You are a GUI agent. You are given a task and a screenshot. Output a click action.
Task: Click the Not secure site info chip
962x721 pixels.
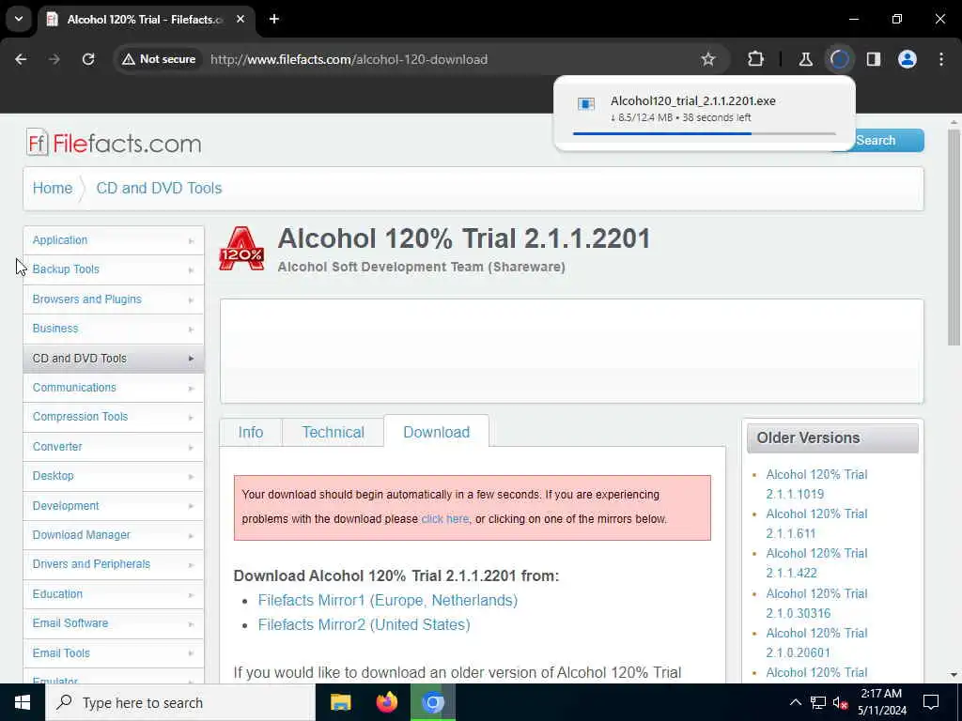point(159,59)
